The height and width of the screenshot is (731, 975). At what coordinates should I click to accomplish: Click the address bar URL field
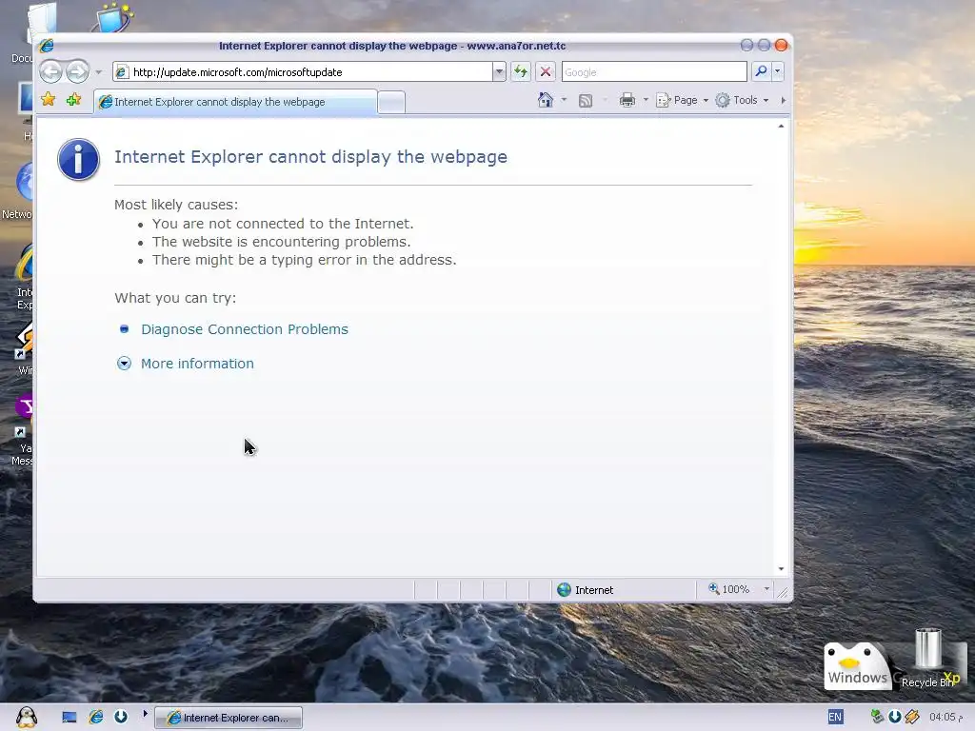coord(303,72)
